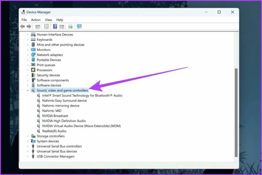Viewport: 262px width, 175px height.
Task: Open the Action menu
Action: [36, 20]
